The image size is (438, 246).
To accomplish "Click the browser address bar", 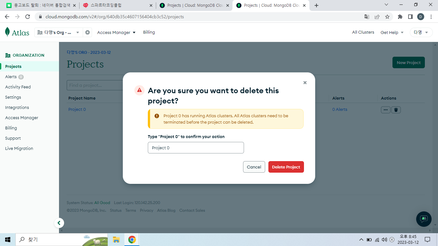I will coord(199,17).
